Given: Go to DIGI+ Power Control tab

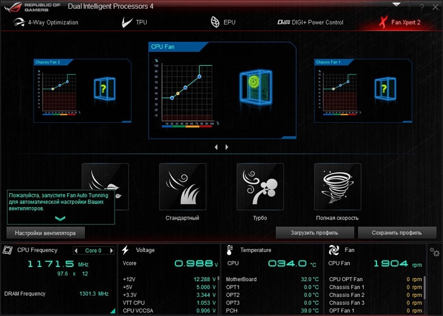Looking at the screenshot, I should 311,22.
